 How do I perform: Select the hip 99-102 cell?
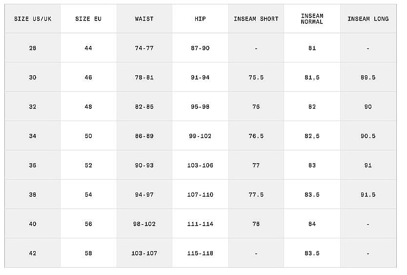coord(200,136)
